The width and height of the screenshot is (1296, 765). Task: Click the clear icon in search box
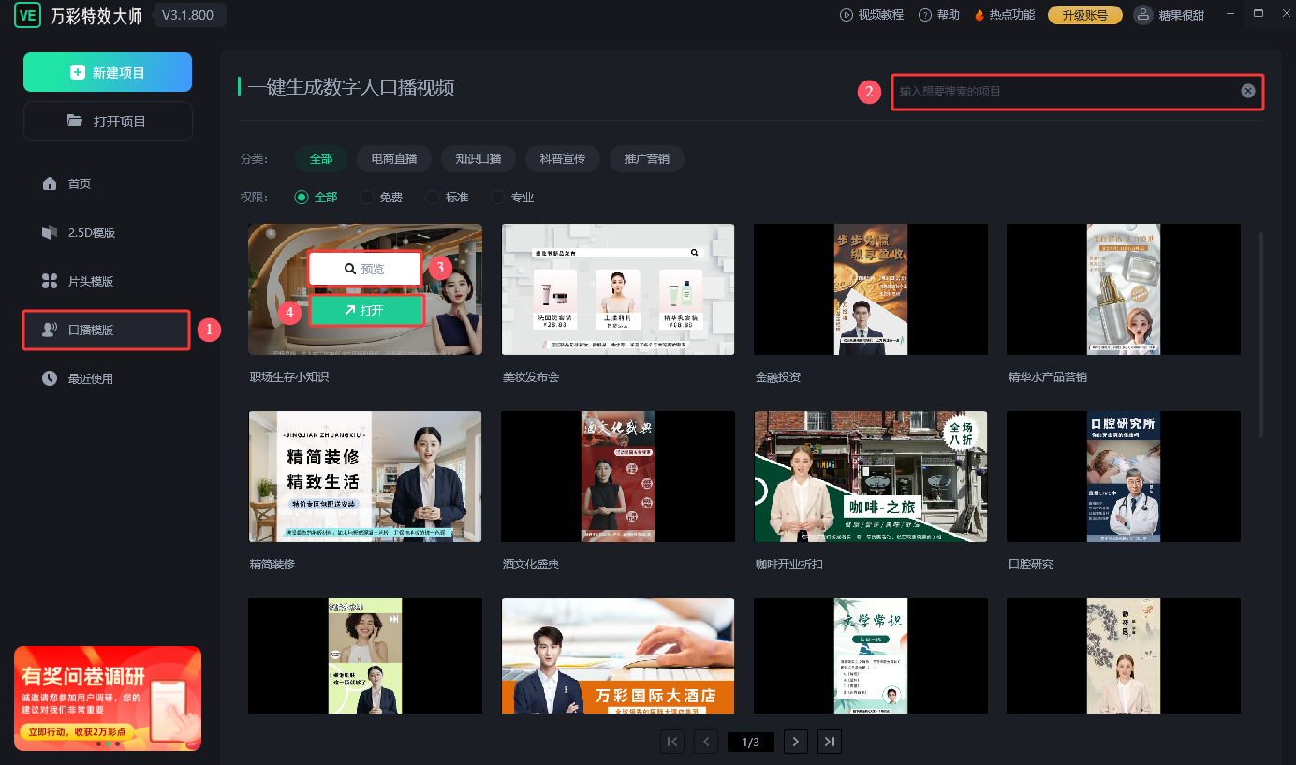pyautogui.click(x=1247, y=91)
